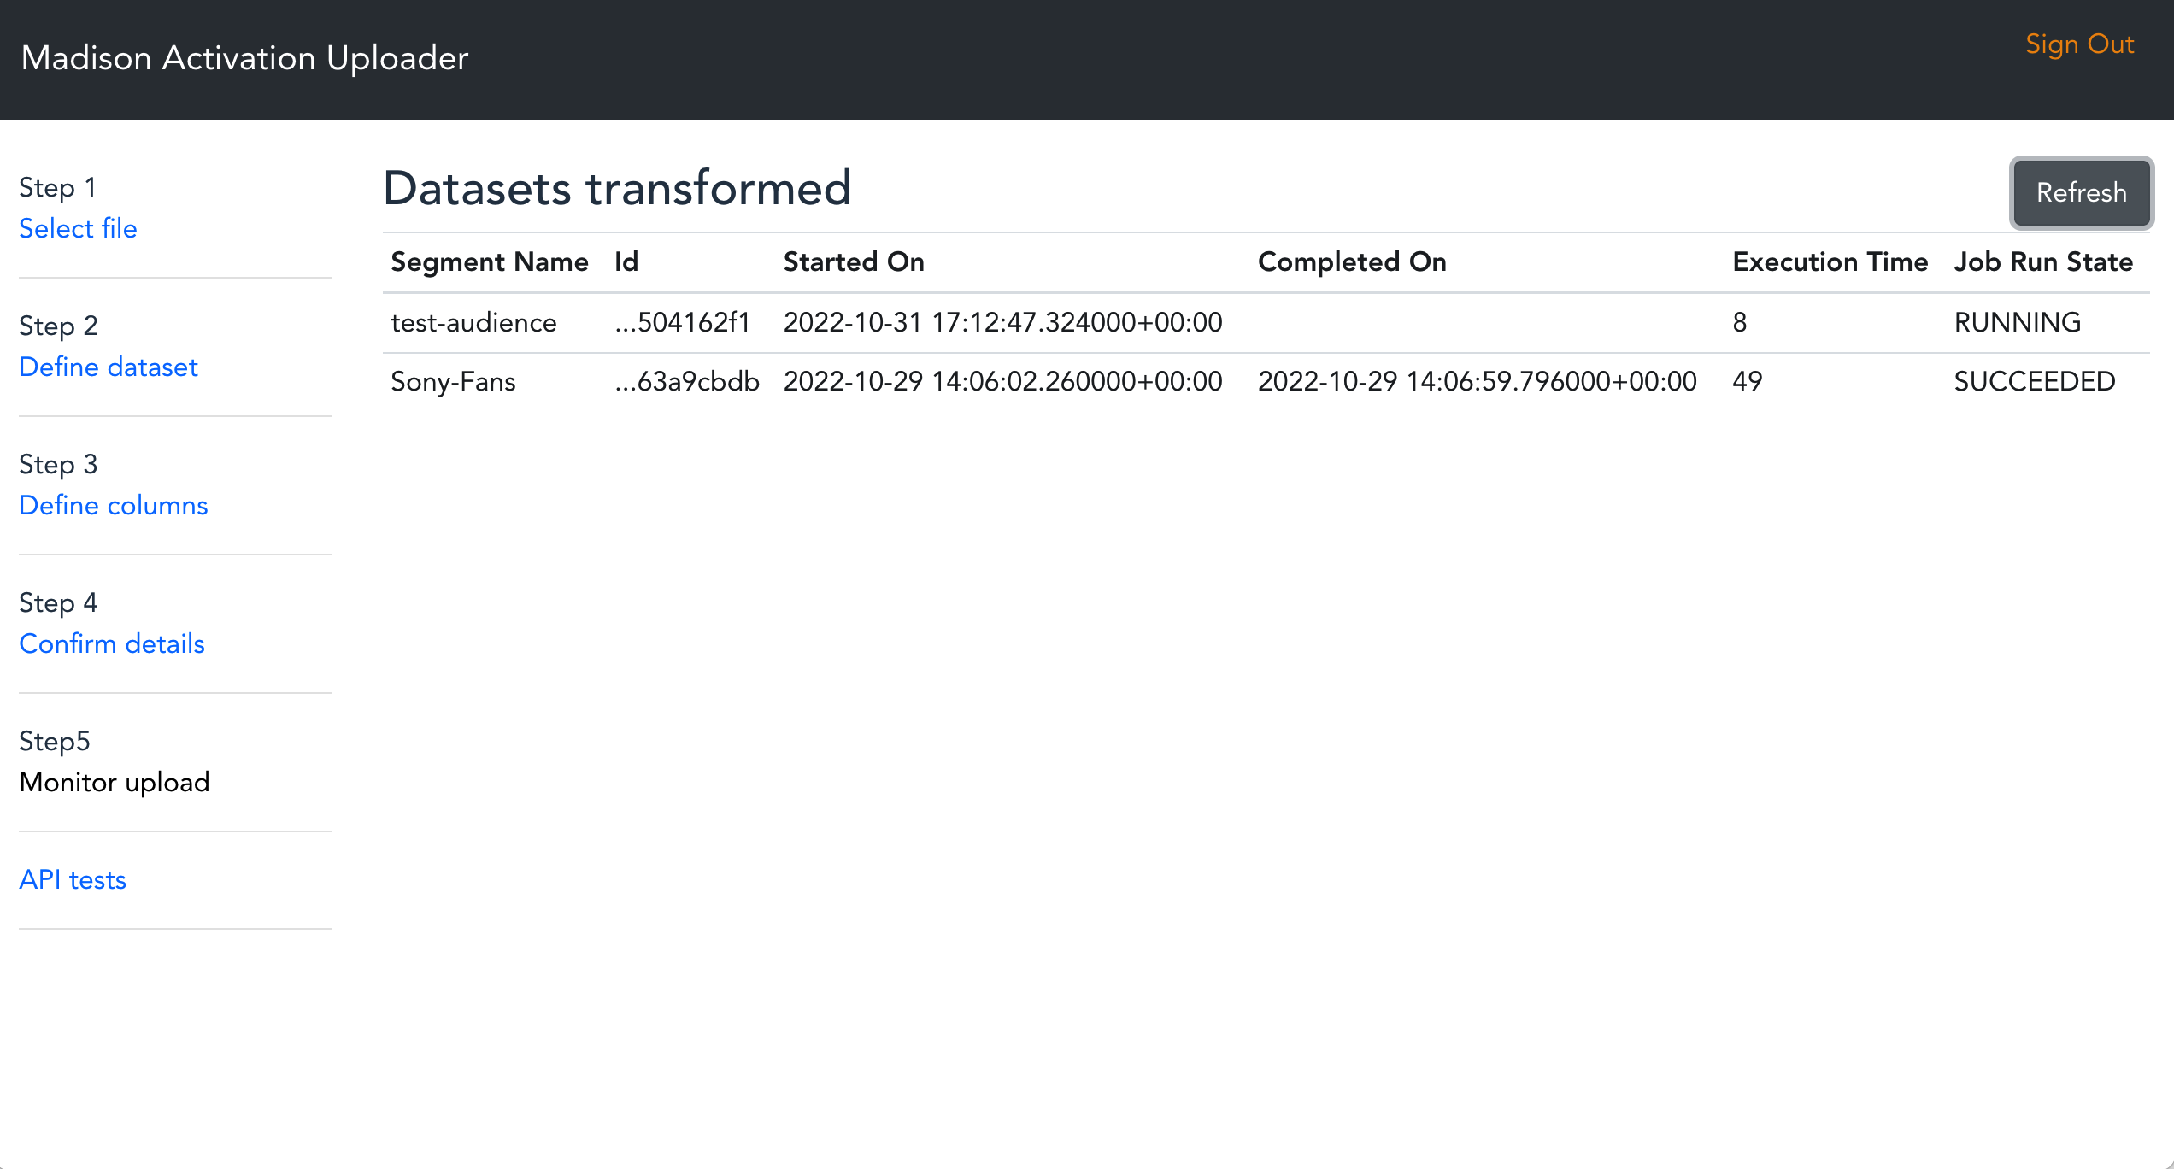Click the Madison Activation Uploader title
Image resolution: width=2174 pixels, height=1169 pixels.
[x=244, y=58]
